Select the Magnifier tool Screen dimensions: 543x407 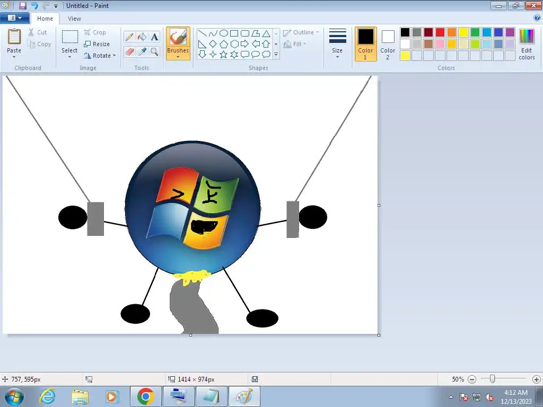(154, 51)
